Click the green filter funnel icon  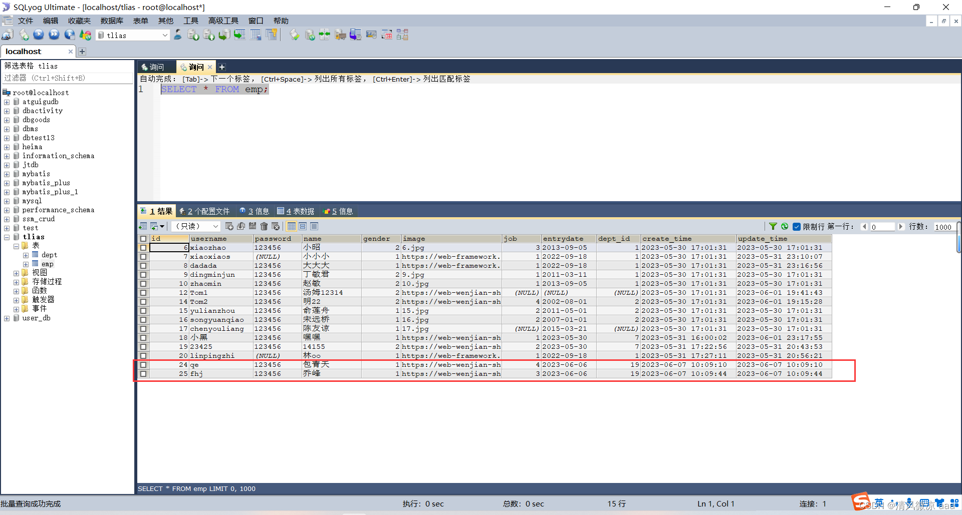point(773,227)
